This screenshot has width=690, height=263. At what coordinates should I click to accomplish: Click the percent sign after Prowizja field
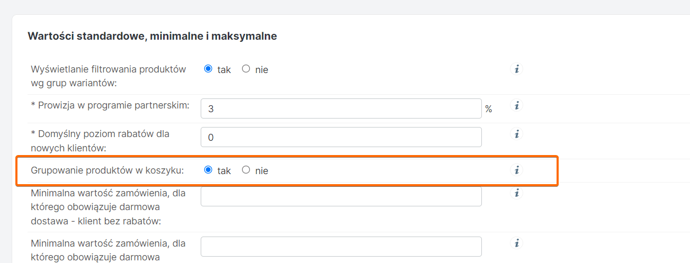[488, 109]
